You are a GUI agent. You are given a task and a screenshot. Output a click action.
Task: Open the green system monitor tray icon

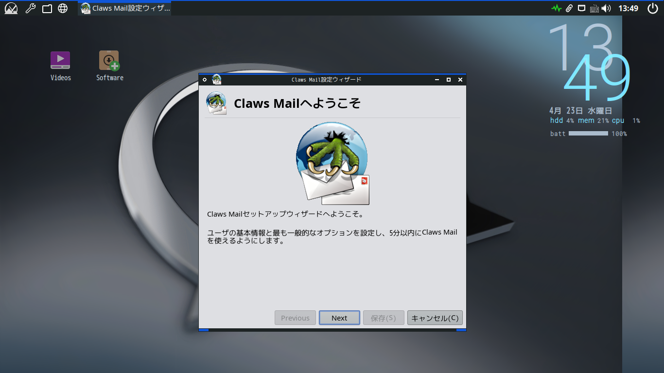pyautogui.click(x=556, y=8)
